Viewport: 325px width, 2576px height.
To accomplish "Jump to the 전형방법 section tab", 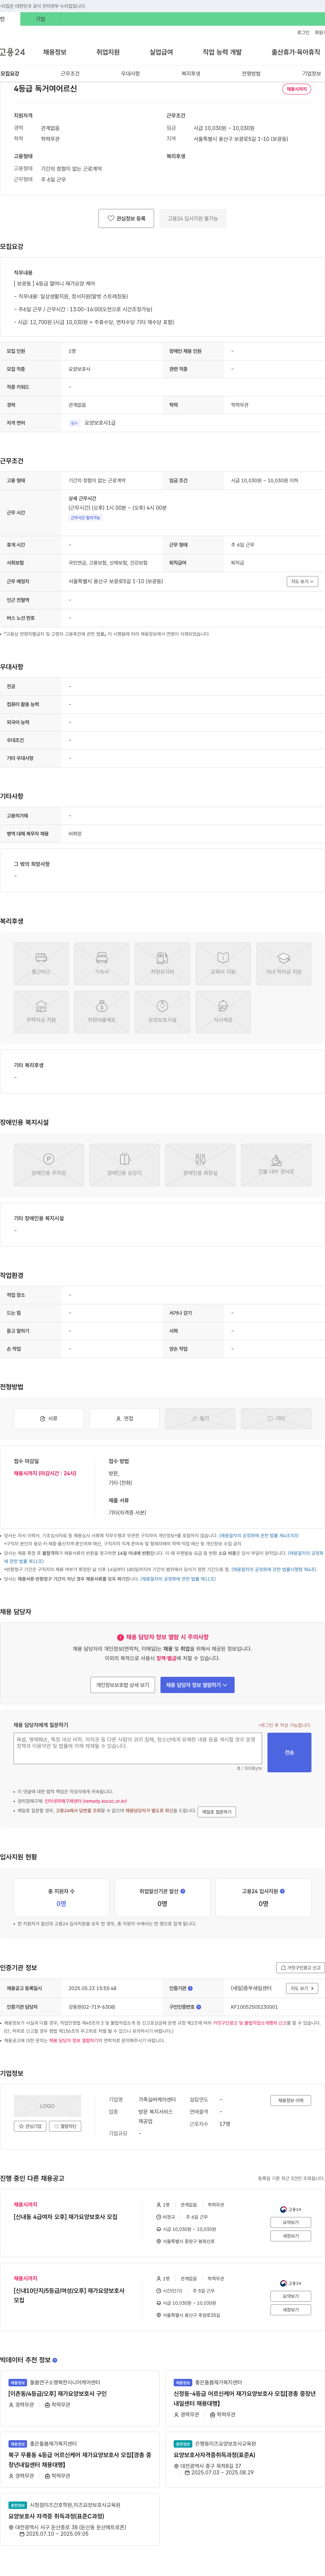I will click(251, 73).
